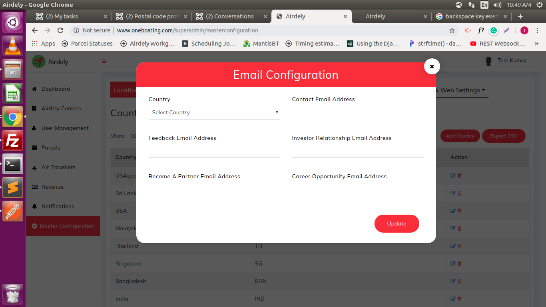This screenshot has height=307, width=546.
Task: Click the Airdely logo icon
Action: (x=39, y=62)
